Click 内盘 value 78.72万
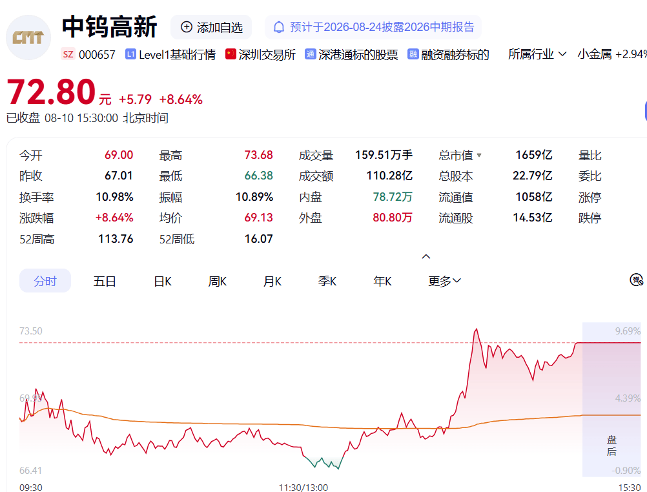The image size is (647, 492). point(393,197)
